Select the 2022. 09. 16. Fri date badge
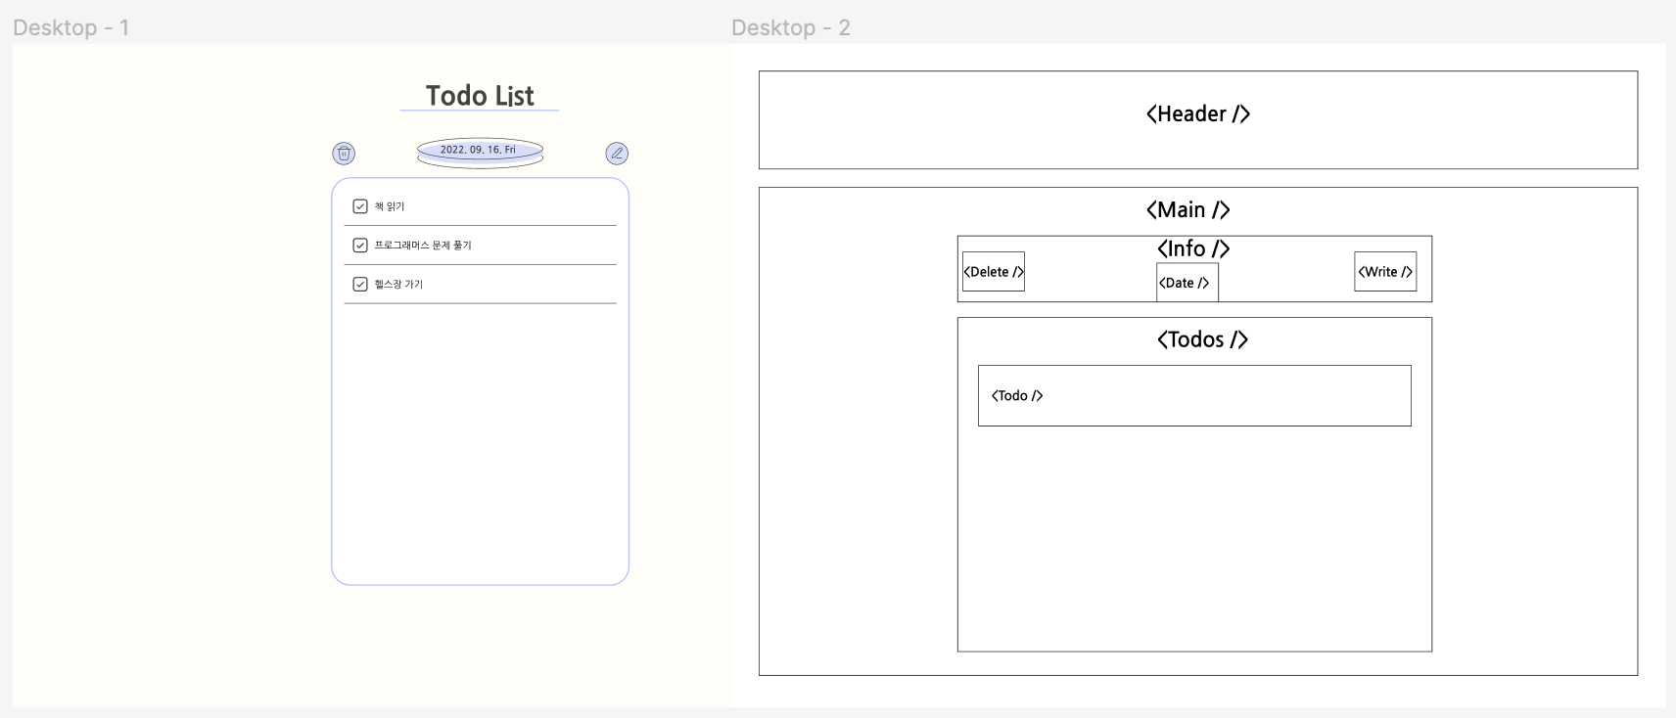The width and height of the screenshot is (1676, 718). [x=480, y=150]
